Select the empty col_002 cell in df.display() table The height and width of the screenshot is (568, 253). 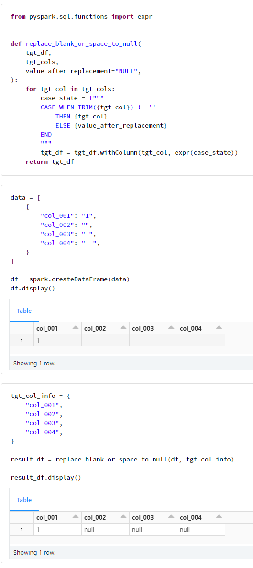coord(106,341)
